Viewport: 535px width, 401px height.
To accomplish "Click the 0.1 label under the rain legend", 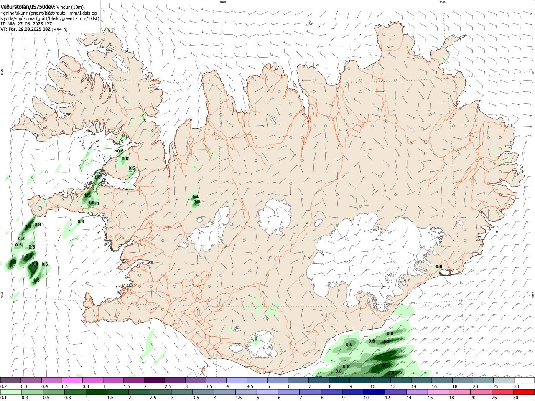I will point(4,398).
